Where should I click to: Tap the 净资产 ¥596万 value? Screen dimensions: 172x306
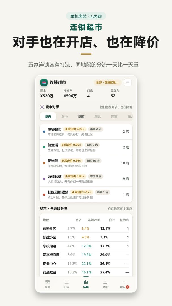tap(70, 96)
